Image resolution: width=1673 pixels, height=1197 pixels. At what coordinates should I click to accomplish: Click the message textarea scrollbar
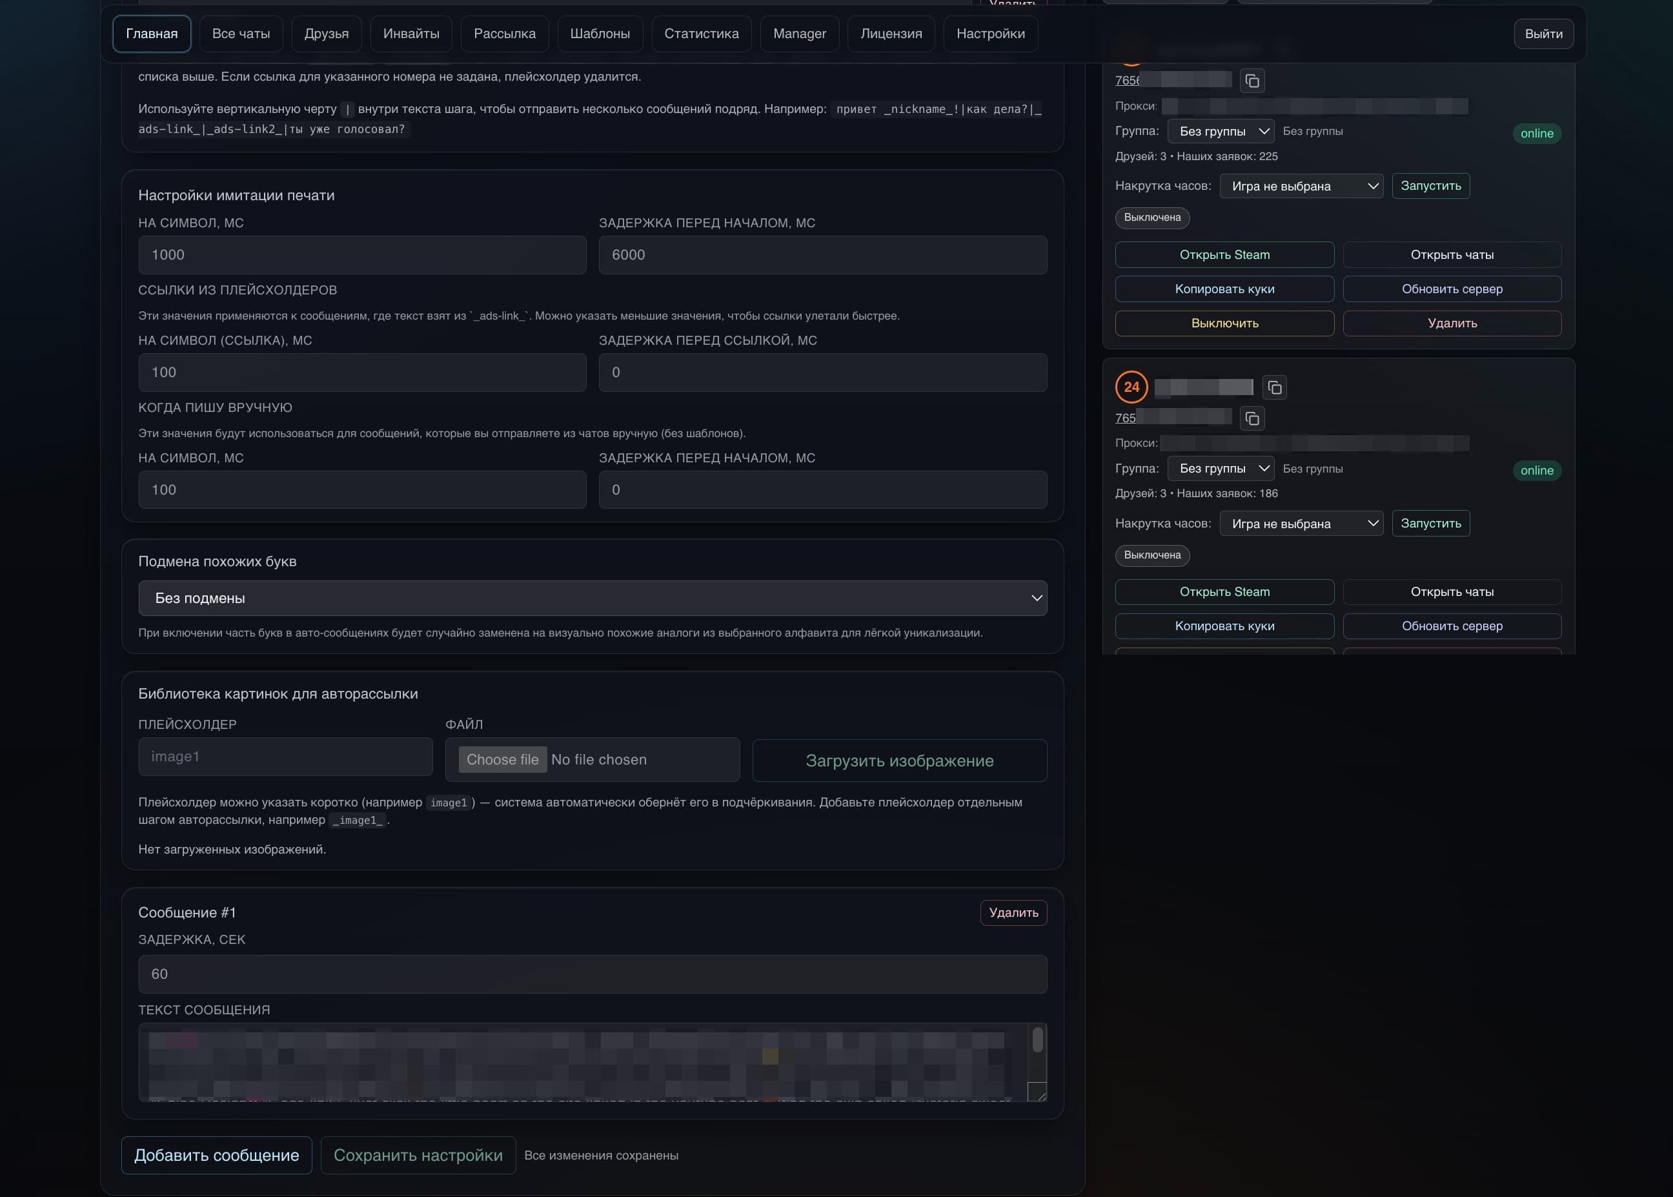1037,1040
